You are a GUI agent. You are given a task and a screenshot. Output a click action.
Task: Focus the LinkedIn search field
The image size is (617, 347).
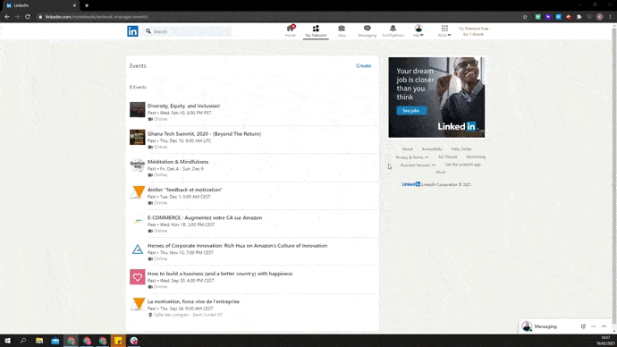pyautogui.click(x=189, y=31)
